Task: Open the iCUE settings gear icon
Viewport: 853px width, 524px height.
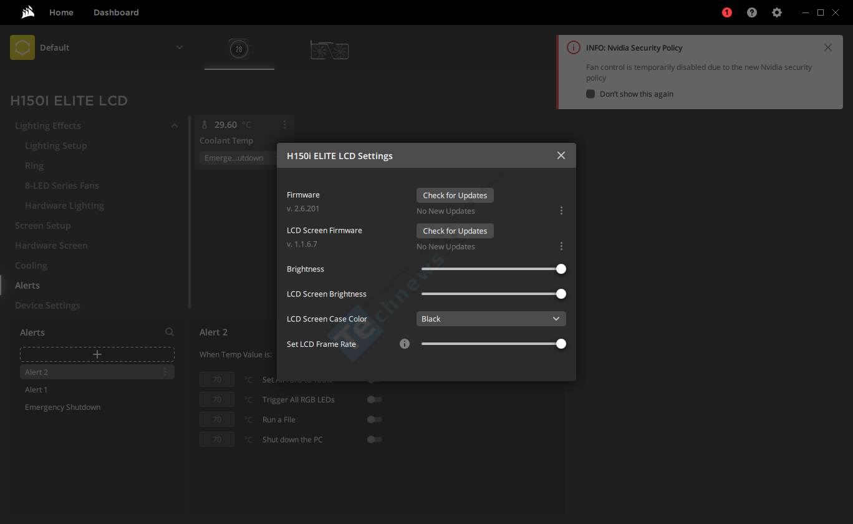Action: 777,12
